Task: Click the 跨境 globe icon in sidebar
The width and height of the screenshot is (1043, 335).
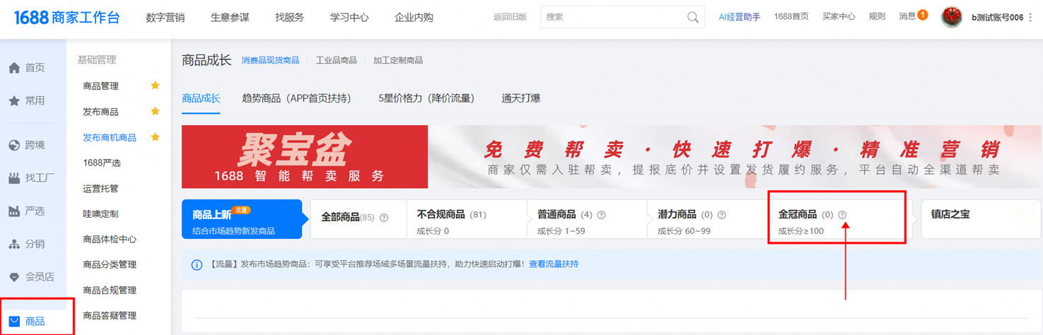Action: point(14,145)
